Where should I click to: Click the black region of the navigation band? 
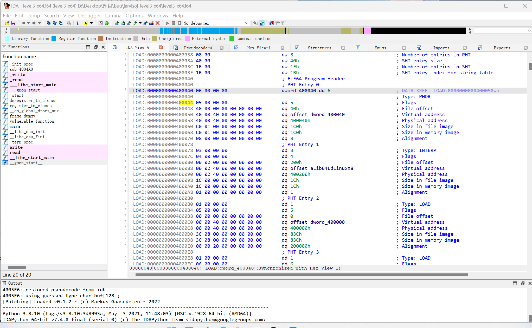(418, 31)
